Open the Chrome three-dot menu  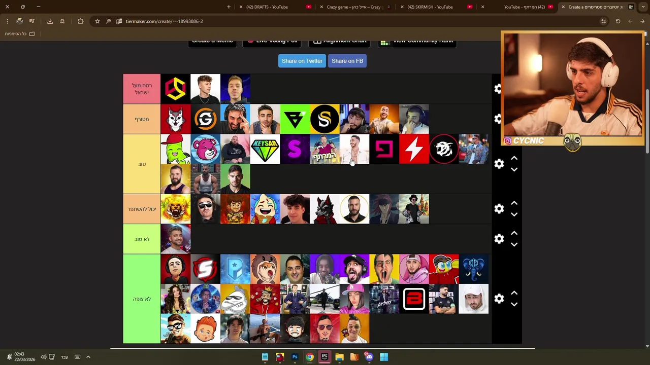[7, 21]
